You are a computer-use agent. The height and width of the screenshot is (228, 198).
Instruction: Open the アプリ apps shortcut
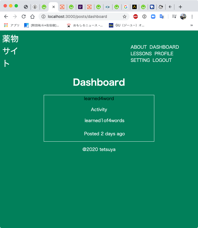(12, 25)
